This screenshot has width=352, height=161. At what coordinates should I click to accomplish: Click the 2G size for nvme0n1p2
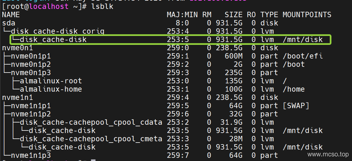[x=238, y=65]
